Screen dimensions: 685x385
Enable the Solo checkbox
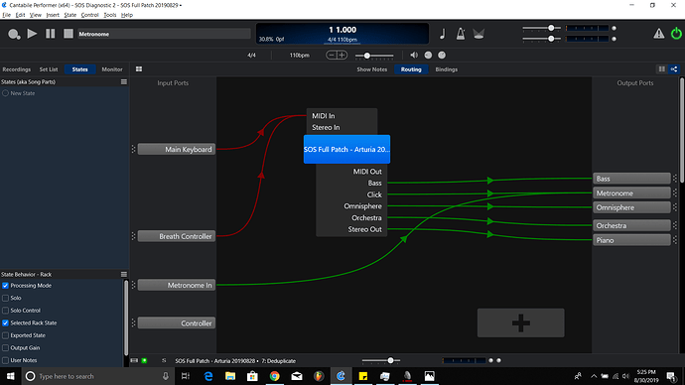click(x=5, y=298)
